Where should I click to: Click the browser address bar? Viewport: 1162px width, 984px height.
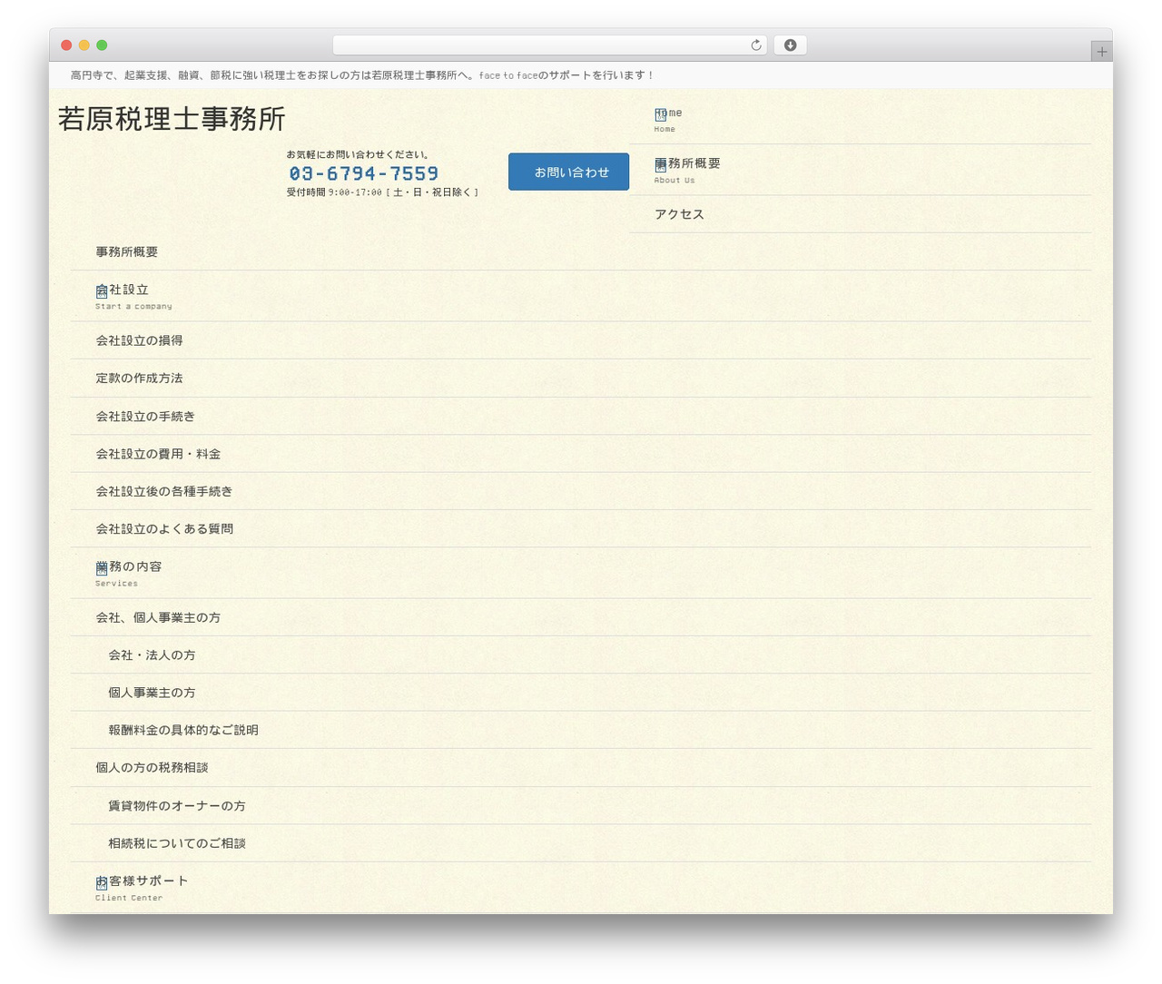click(x=549, y=45)
